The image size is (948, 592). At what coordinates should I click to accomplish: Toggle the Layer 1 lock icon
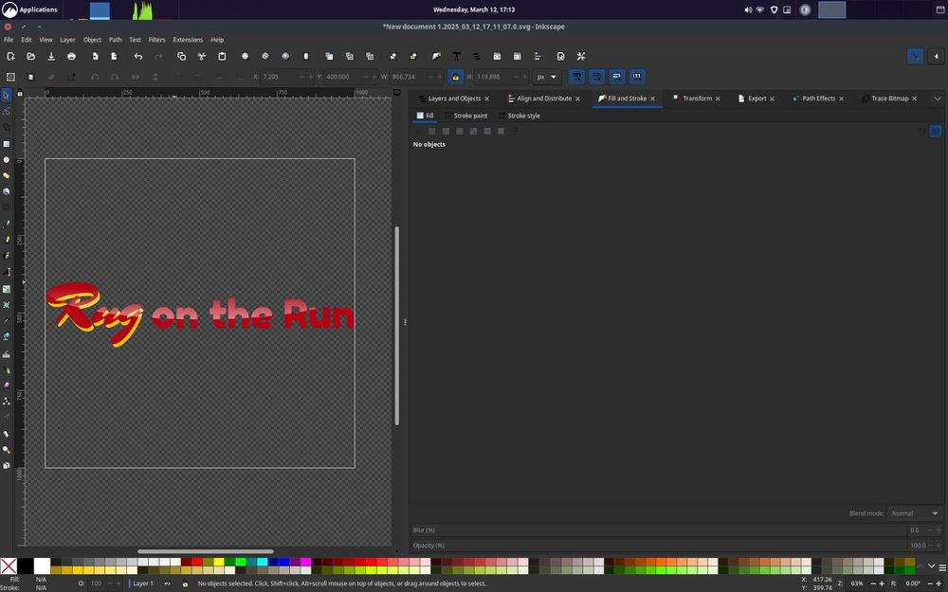point(185,583)
